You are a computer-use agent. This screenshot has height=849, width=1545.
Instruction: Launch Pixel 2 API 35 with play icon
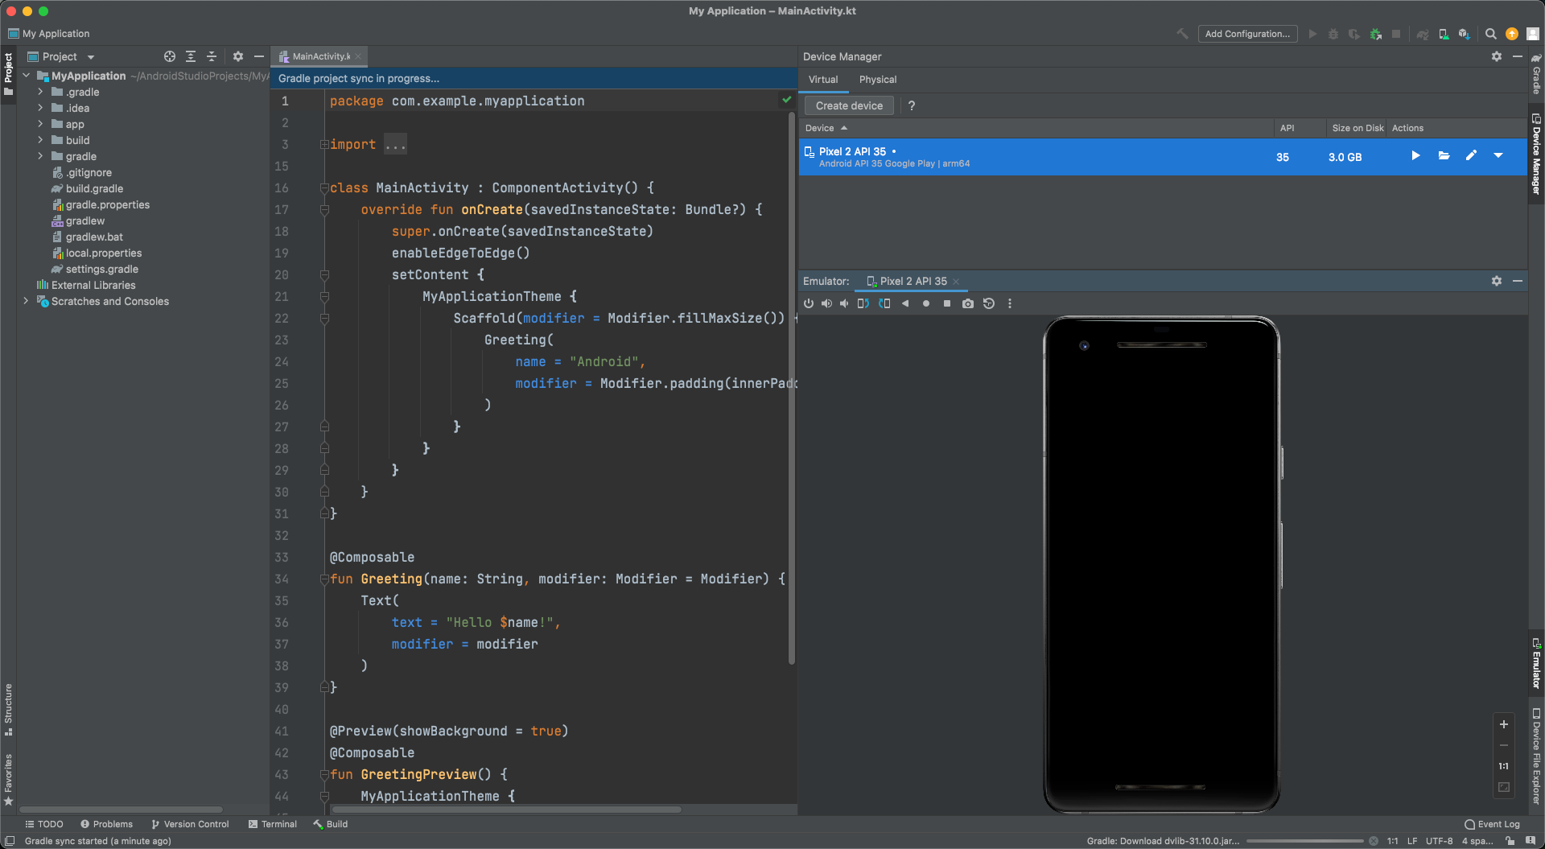point(1415,156)
